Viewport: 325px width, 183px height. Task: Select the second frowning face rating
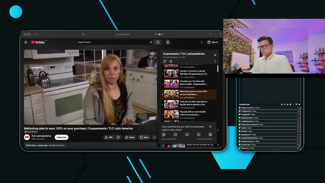tap(175, 134)
